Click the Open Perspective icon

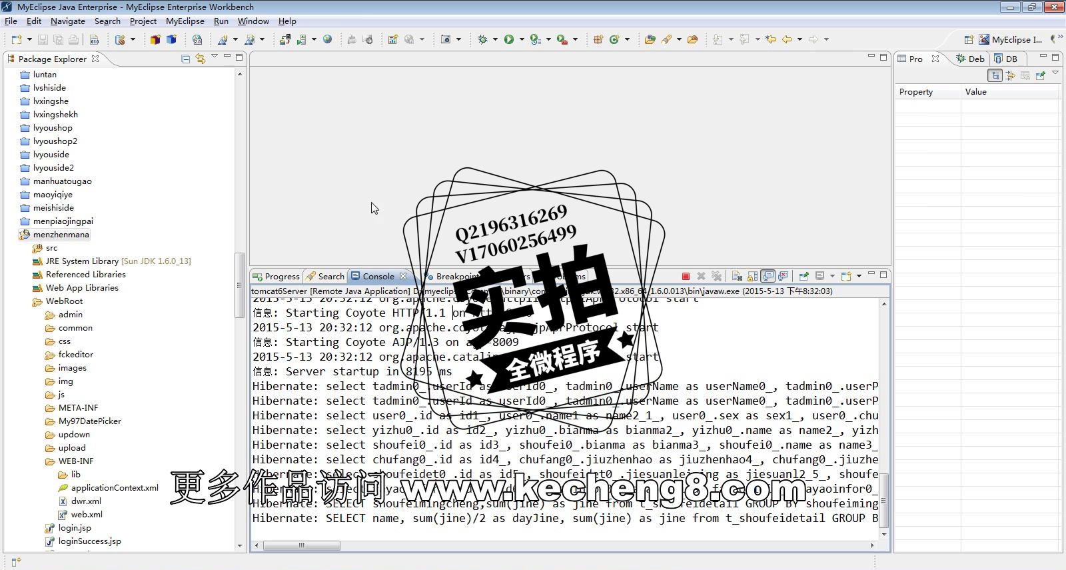tap(969, 39)
